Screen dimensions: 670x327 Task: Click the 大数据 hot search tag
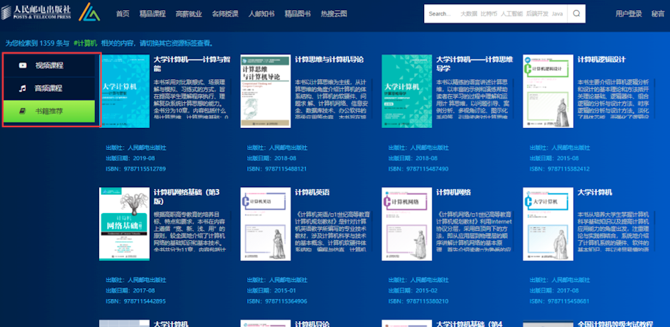pos(469,13)
